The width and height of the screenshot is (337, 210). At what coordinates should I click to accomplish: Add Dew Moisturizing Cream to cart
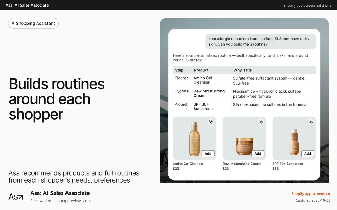[258, 153]
